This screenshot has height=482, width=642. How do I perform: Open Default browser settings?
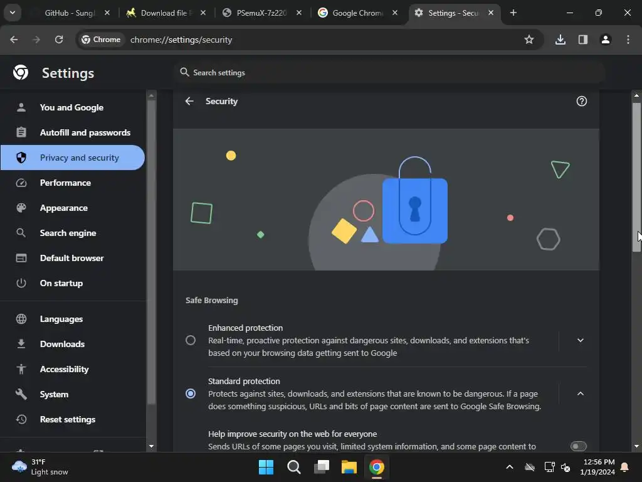click(72, 258)
